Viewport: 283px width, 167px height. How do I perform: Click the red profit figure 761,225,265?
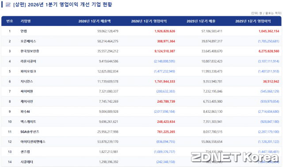pos(166,132)
